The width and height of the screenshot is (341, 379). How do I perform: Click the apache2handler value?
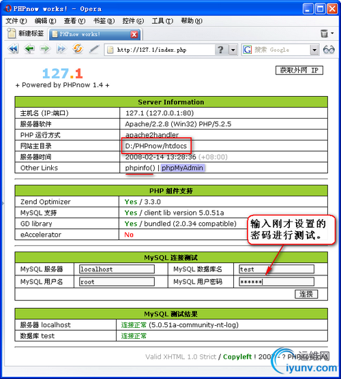tap(152, 135)
